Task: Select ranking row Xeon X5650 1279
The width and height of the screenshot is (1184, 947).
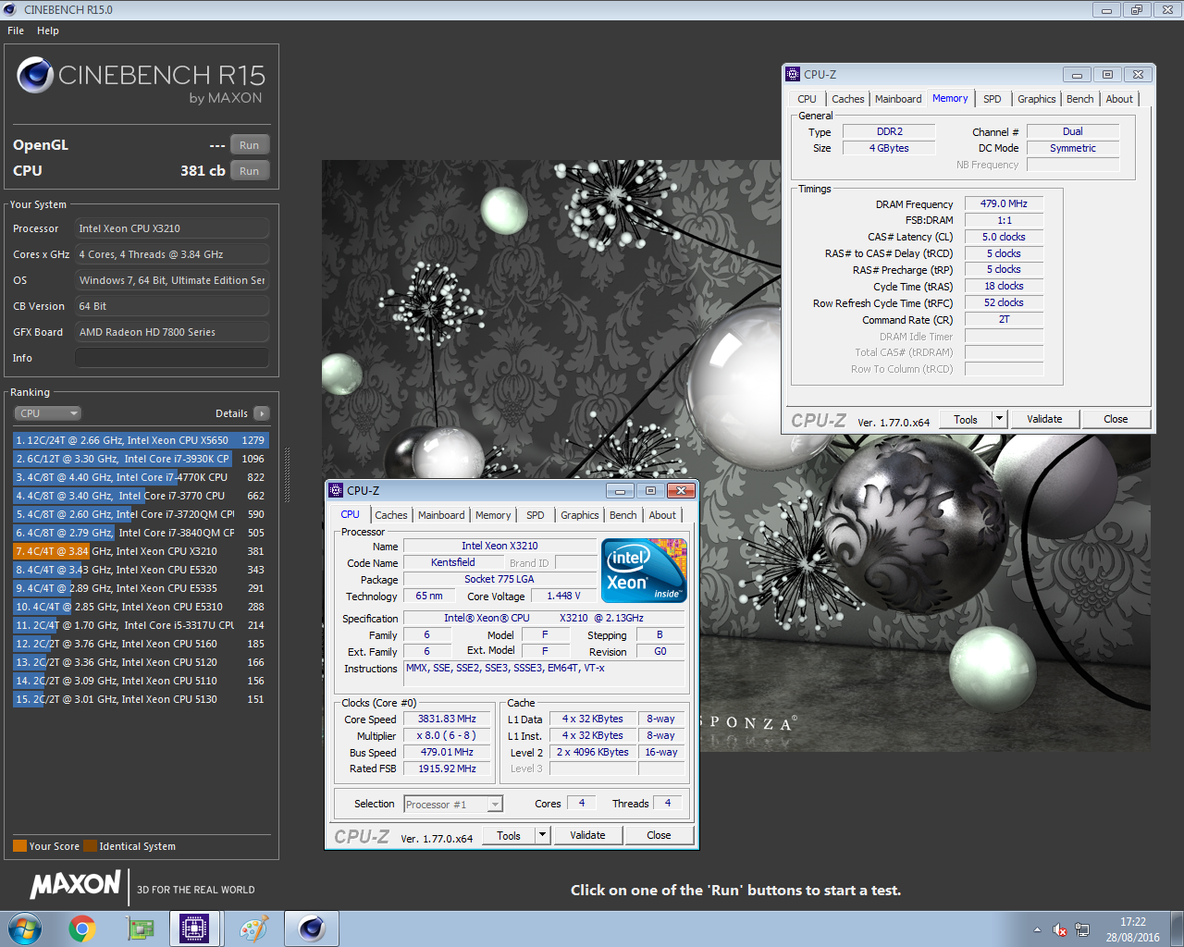Action: tap(141, 440)
